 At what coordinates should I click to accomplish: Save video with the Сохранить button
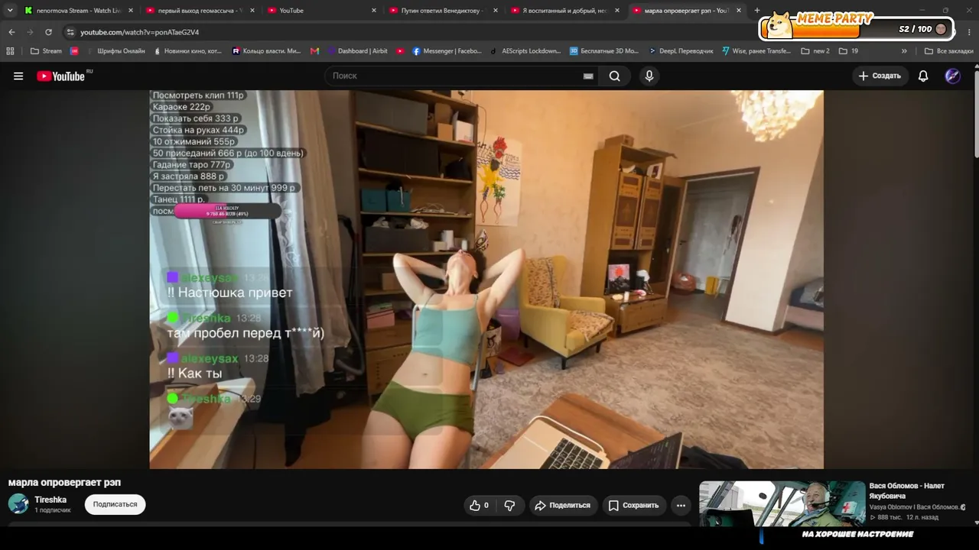633,505
